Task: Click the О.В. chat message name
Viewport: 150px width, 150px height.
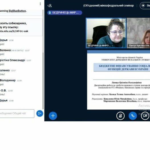Action: coord(3,90)
